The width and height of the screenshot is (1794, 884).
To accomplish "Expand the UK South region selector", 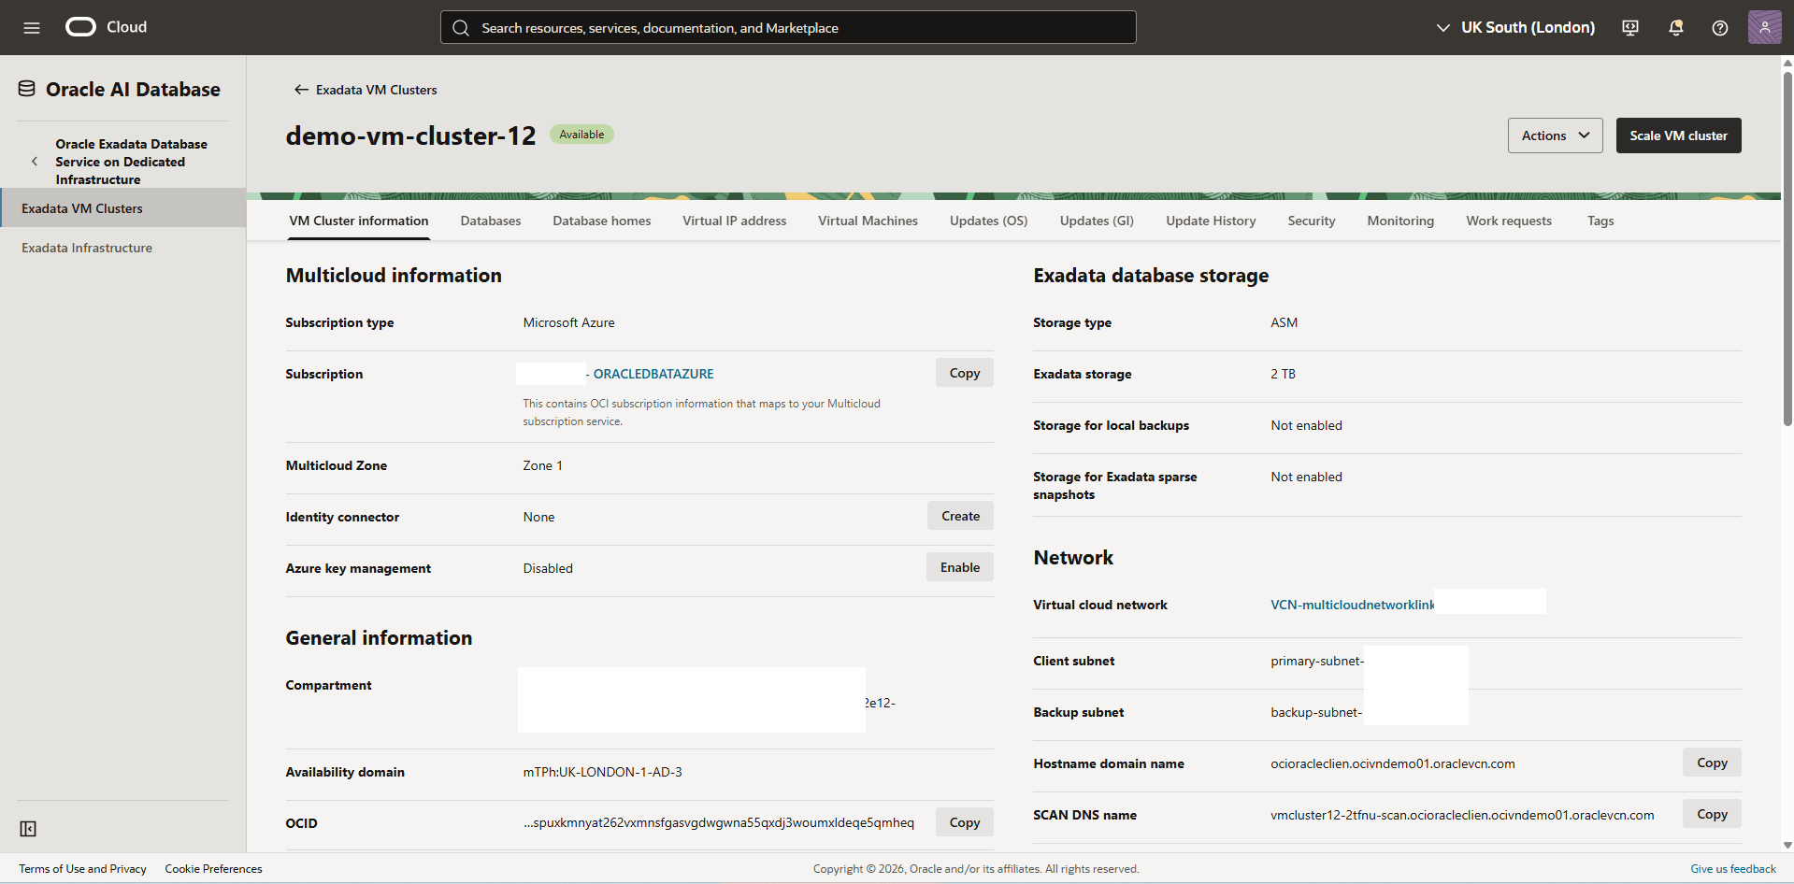I will pyautogui.click(x=1443, y=27).
